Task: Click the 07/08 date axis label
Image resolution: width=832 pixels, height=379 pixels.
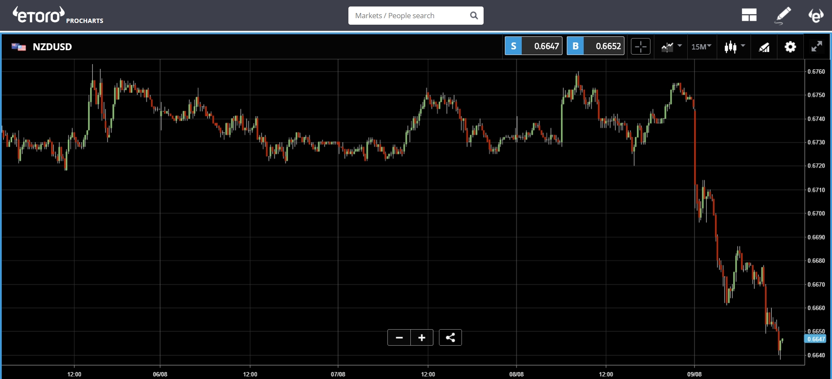Action: (338, 374)
